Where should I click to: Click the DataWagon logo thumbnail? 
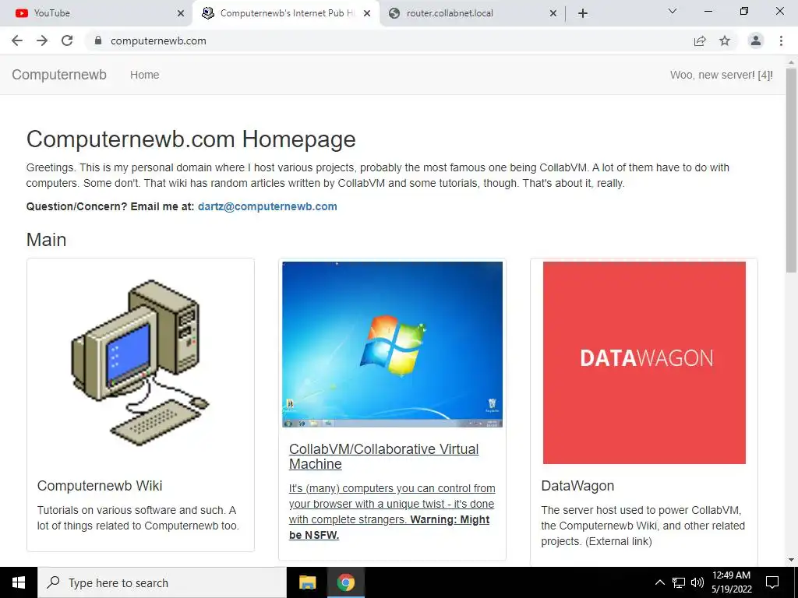644,363
